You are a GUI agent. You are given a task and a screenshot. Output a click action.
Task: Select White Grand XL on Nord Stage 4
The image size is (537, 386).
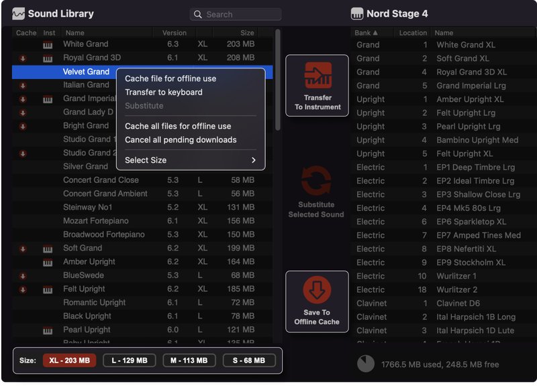click(x=444, y=45)
